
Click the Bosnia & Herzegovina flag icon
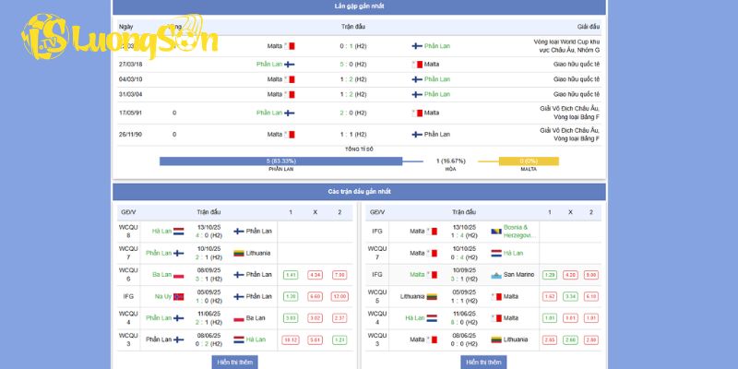(x=495, y=231)
